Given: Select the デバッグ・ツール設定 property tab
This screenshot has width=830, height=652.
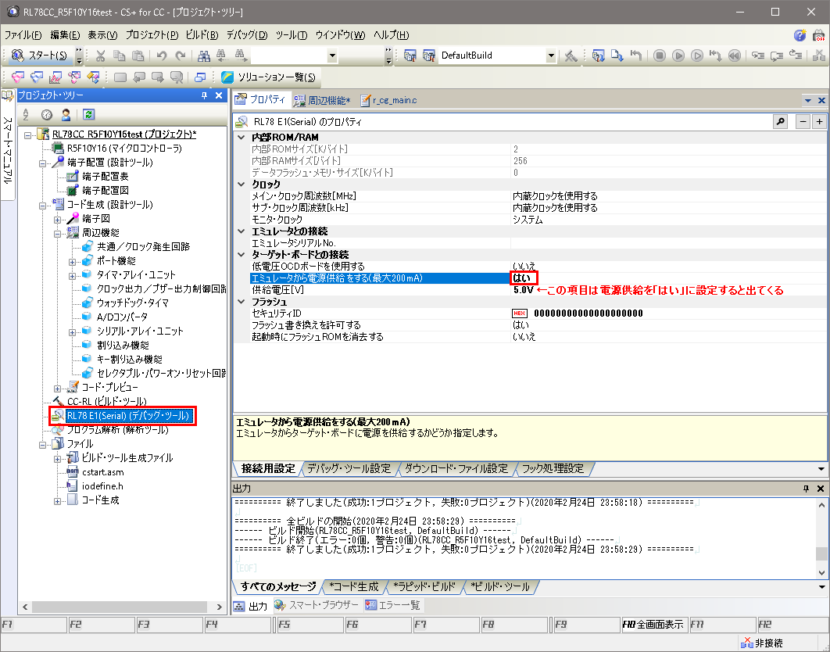Looking at the screenshot, I should click(349, 468).
